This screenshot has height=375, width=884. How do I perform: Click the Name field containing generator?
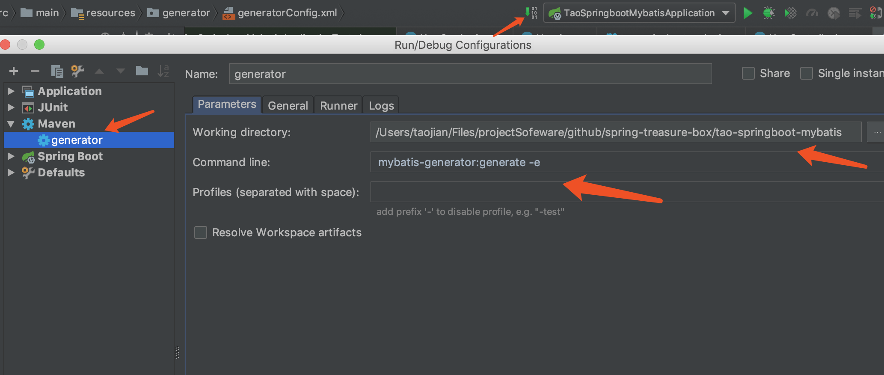click(x=471, y=74)
